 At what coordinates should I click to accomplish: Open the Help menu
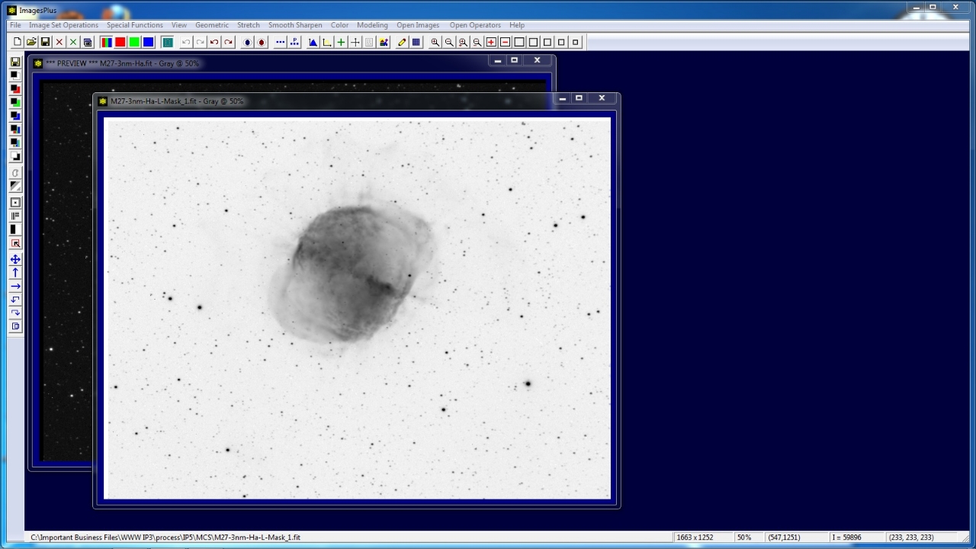pos(517,25)
